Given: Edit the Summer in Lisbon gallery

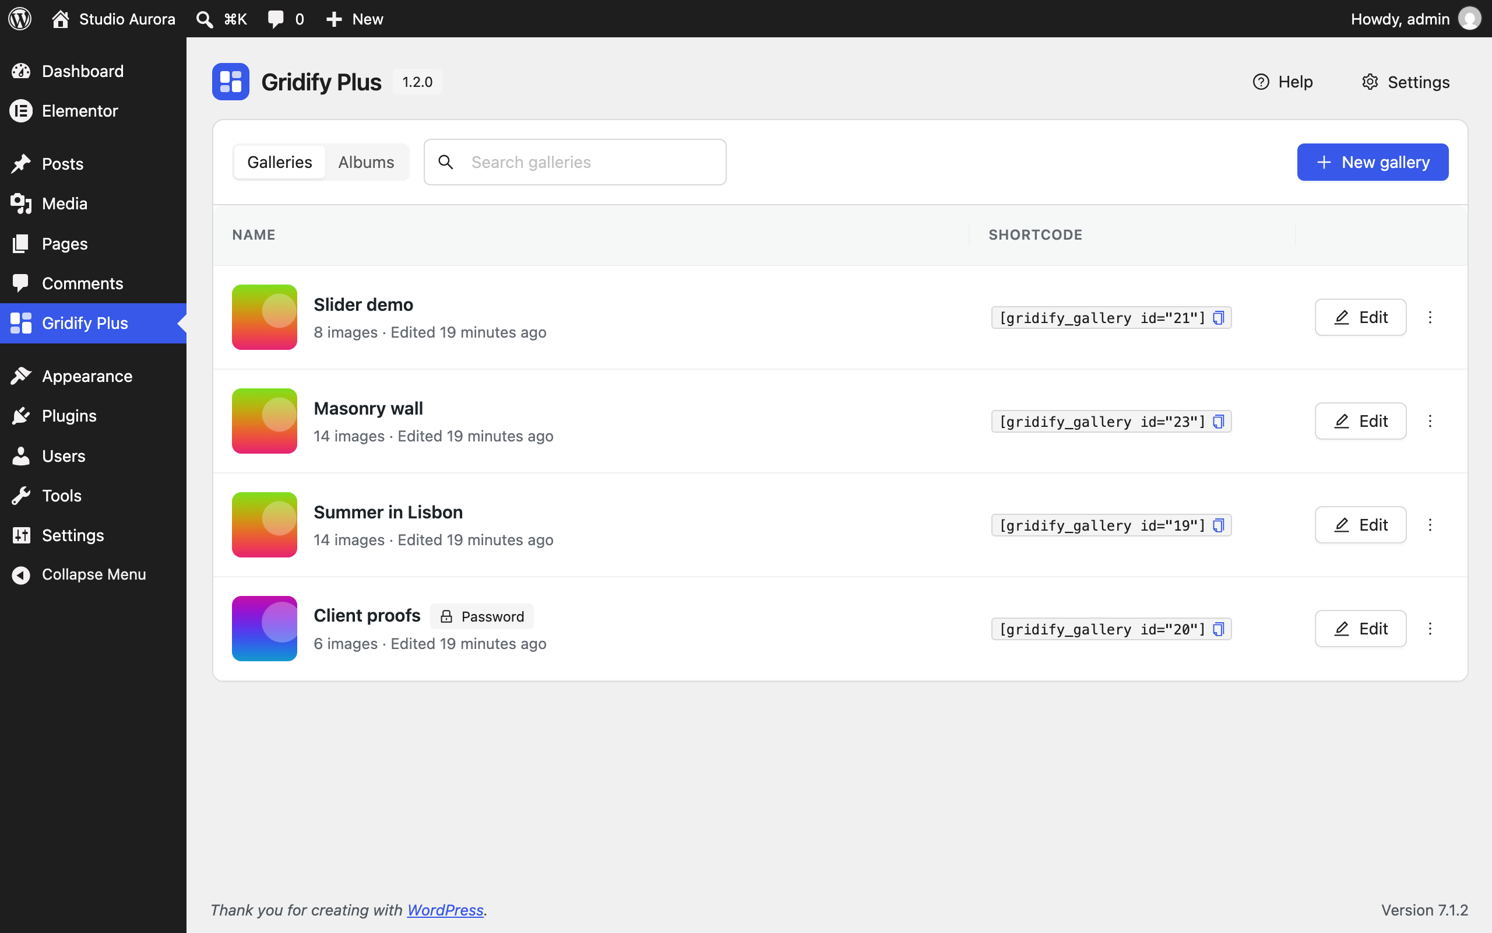Looking at the screenshot, I should (x=1361, y=524).
